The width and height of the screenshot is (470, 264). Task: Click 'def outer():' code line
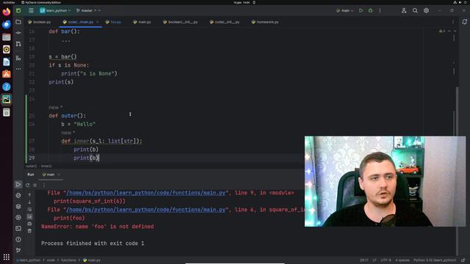click(68, 116)
